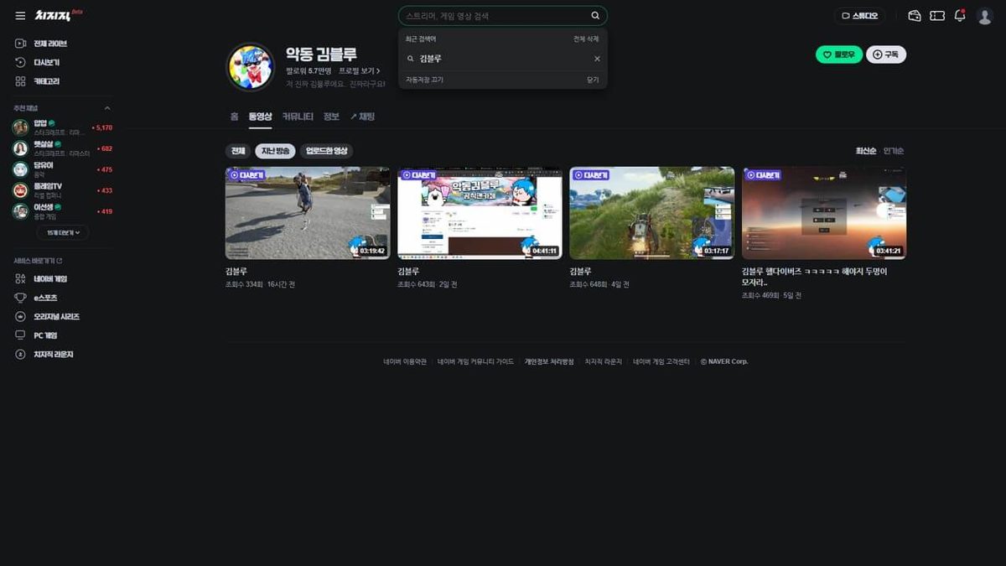Switch to the 정보 tab
This screenshot has height=566, width=1006.
pyautogui.click(x=331, y=117)
